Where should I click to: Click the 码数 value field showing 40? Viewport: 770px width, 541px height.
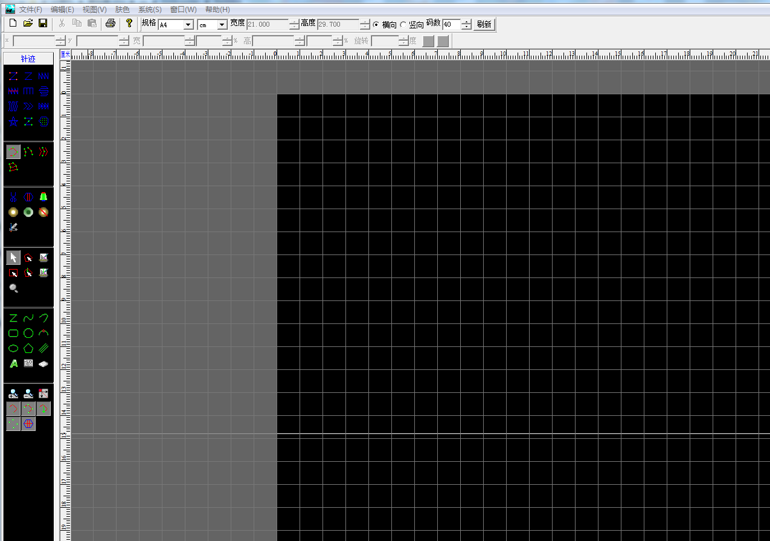[452, 25]
